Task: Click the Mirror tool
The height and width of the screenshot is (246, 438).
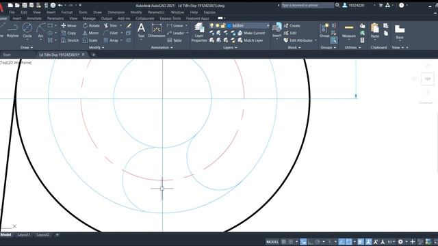Action: 90,33
